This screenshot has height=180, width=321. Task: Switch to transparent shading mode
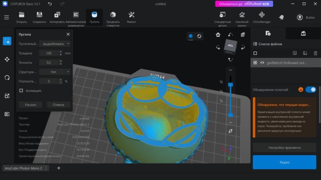click(199, 36)
